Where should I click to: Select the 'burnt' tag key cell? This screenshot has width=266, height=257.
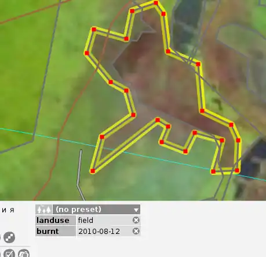click(56, 231)
